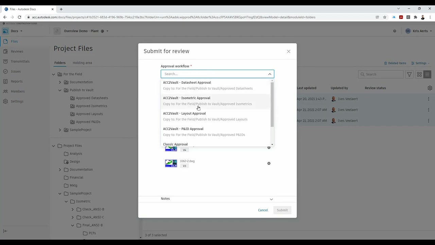Open the browser extensions puzzle icon

pyautogui.click(x=415, y=17)
